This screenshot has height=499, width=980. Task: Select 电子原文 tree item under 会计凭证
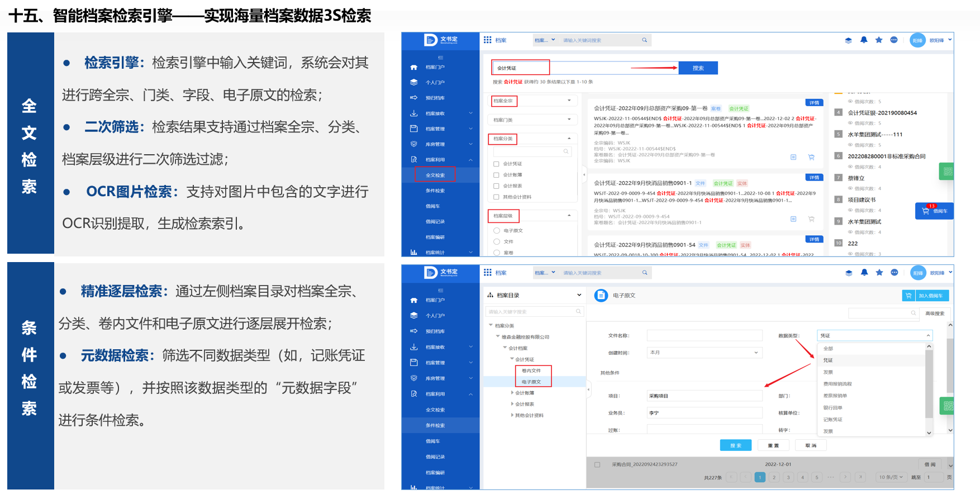click(x=531, y=382)
